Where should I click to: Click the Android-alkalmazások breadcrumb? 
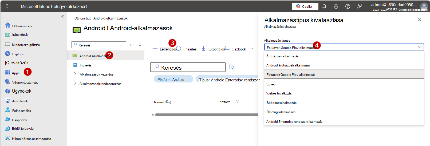tap(111, 18)
